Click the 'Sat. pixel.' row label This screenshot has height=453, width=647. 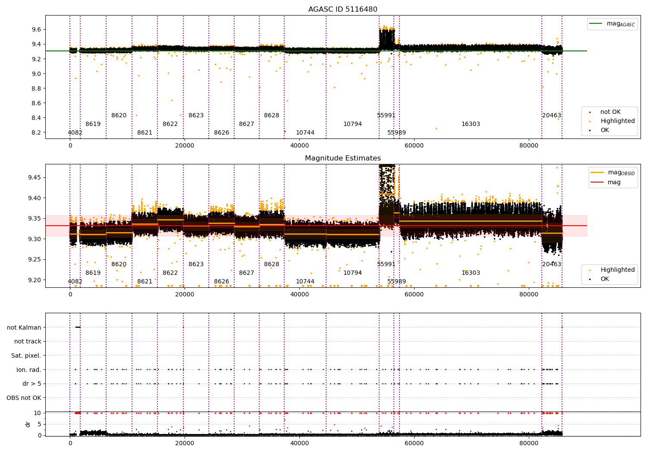[26, 356]
